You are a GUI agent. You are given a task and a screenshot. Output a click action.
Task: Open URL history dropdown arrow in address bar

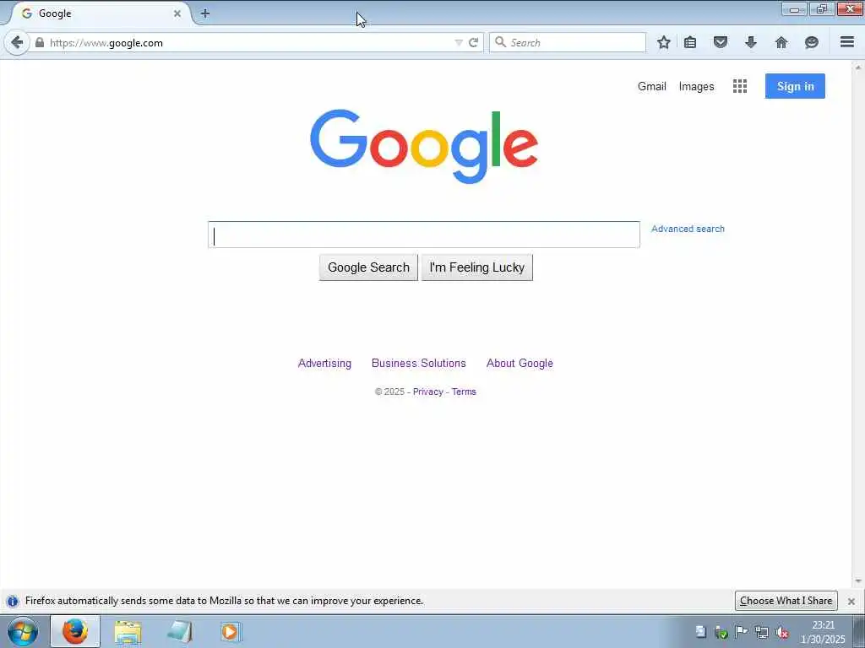coord(459,42)
